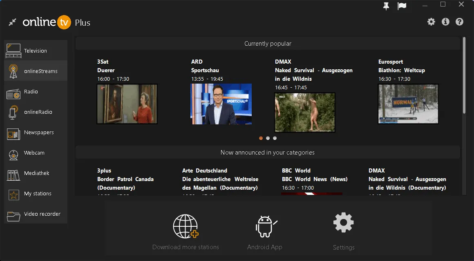
Task: Select the first orange carousel page dot
Action: click(261, 138)
